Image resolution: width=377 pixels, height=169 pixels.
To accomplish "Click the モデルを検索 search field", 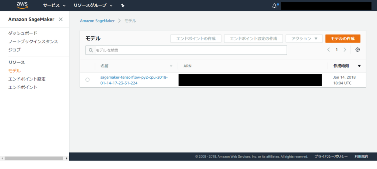I will coord(186,50).
